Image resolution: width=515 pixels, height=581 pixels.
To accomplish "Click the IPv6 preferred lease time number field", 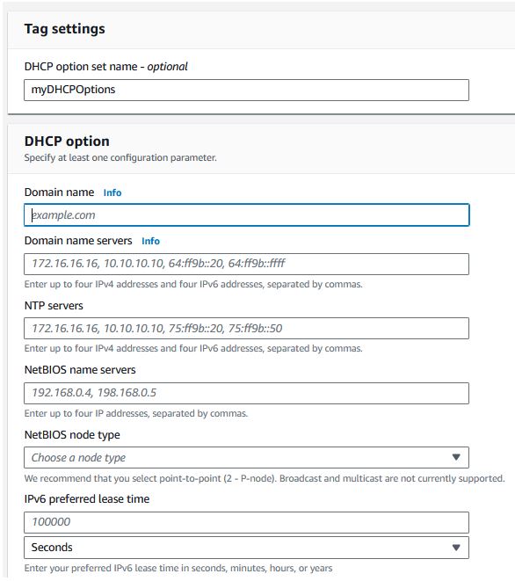I will click(246, 522).
